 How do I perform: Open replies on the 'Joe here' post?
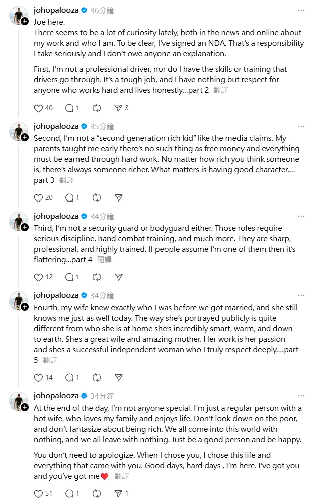click(70, 108)
